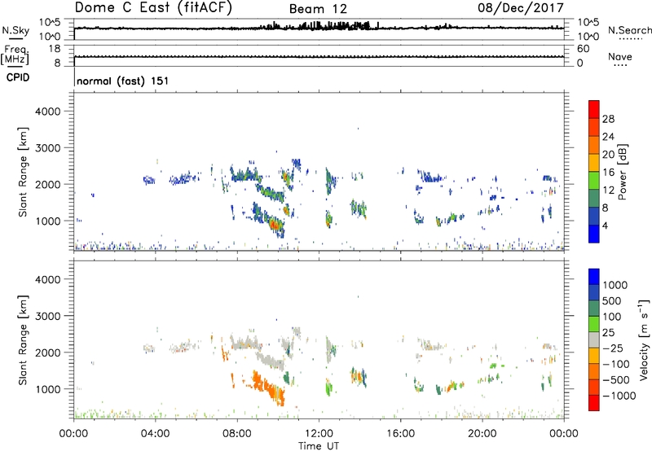Click the orange negative-velocity streak near 09:30 in velocity panel
This screenshot has width=652, height=451.
click(268, 387)
